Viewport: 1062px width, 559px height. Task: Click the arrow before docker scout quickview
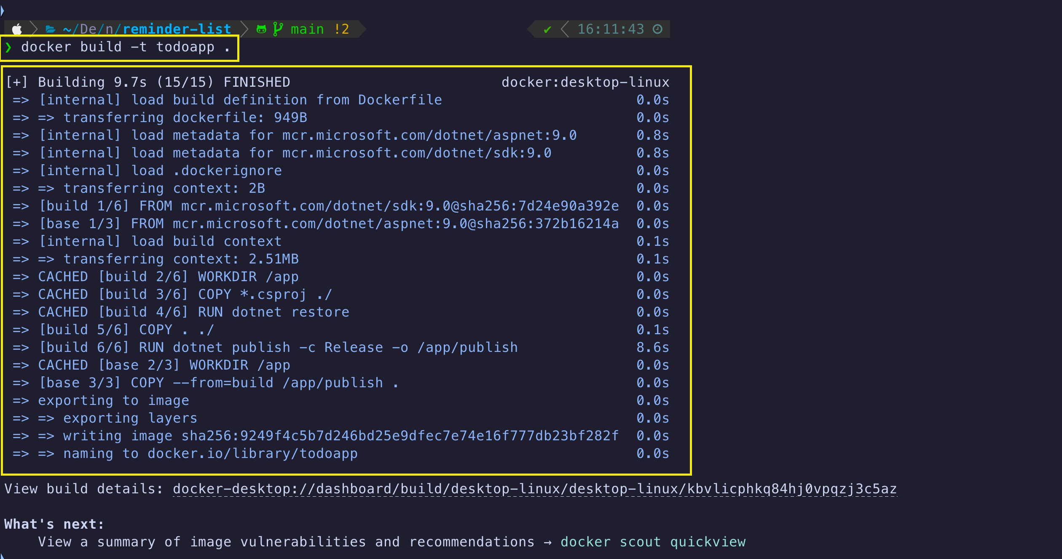[547, 542]
